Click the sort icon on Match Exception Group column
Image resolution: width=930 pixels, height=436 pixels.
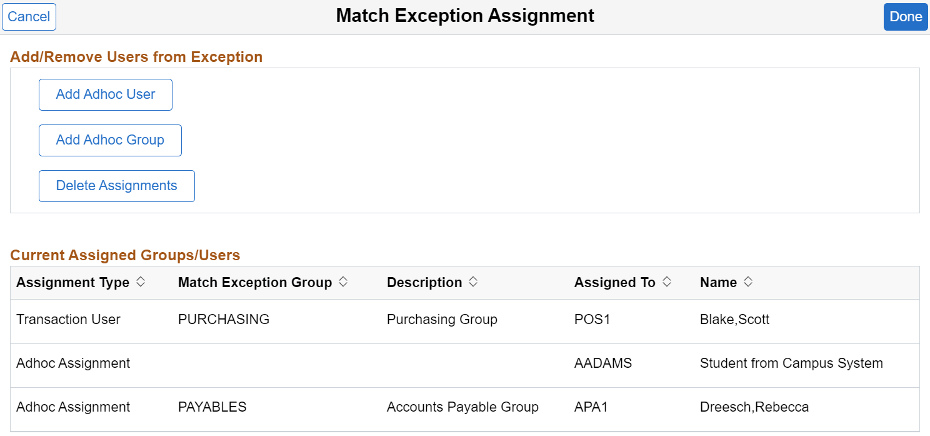point(342,282)
